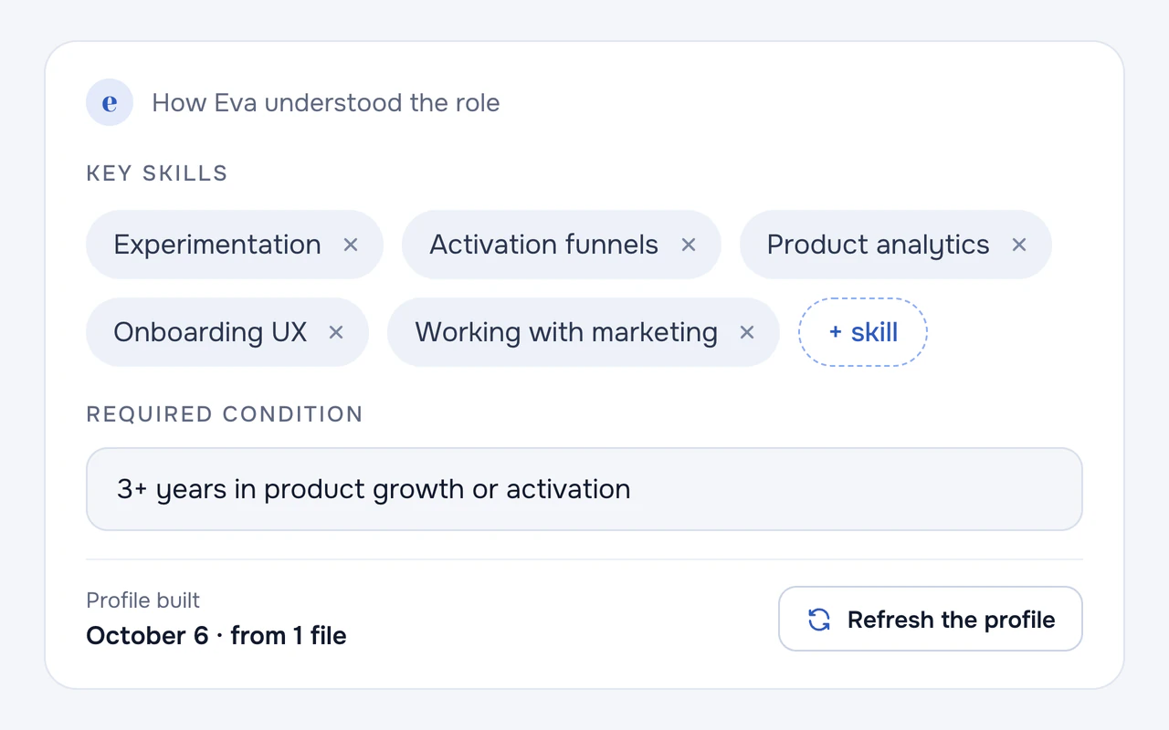Remove the Working with marketing tag
This screenshot has width=1169, height=730.
tap(747, 332)
